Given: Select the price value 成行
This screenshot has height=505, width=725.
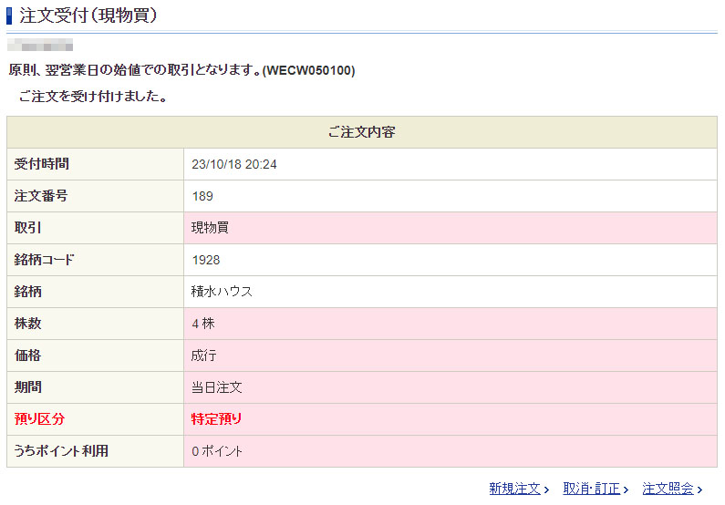Looking at the screenshot, I should 203,356.
